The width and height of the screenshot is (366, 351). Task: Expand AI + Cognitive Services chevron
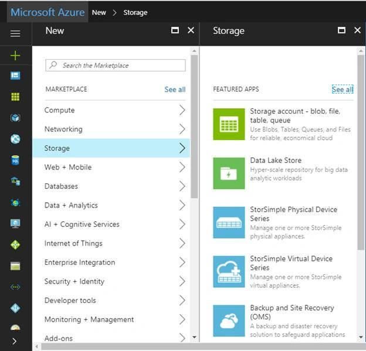coord(182,224)
